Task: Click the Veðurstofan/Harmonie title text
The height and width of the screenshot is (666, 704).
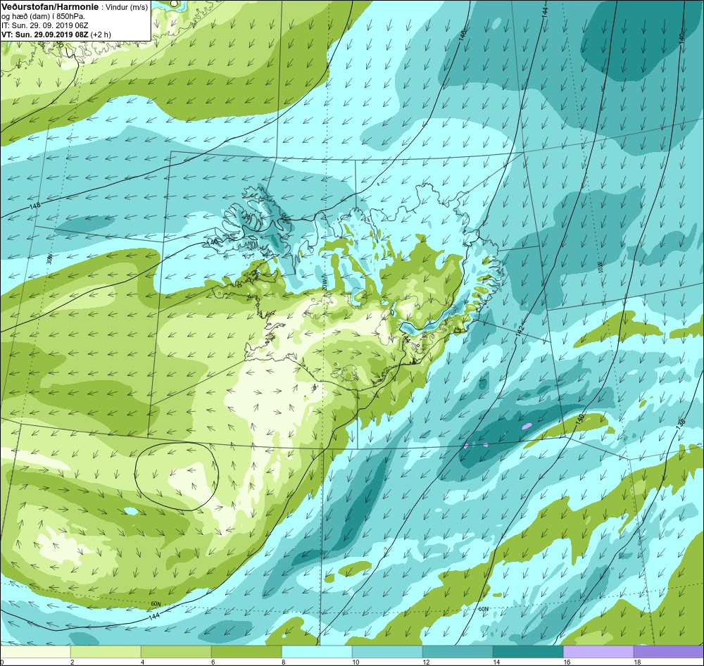Action: pos(50,7)
